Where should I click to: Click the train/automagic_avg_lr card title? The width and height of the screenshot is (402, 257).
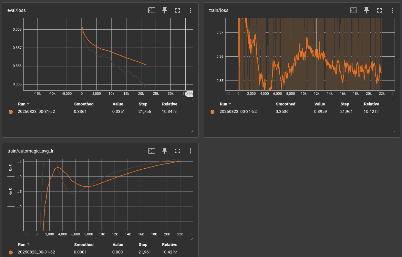(x=30, y=151)
